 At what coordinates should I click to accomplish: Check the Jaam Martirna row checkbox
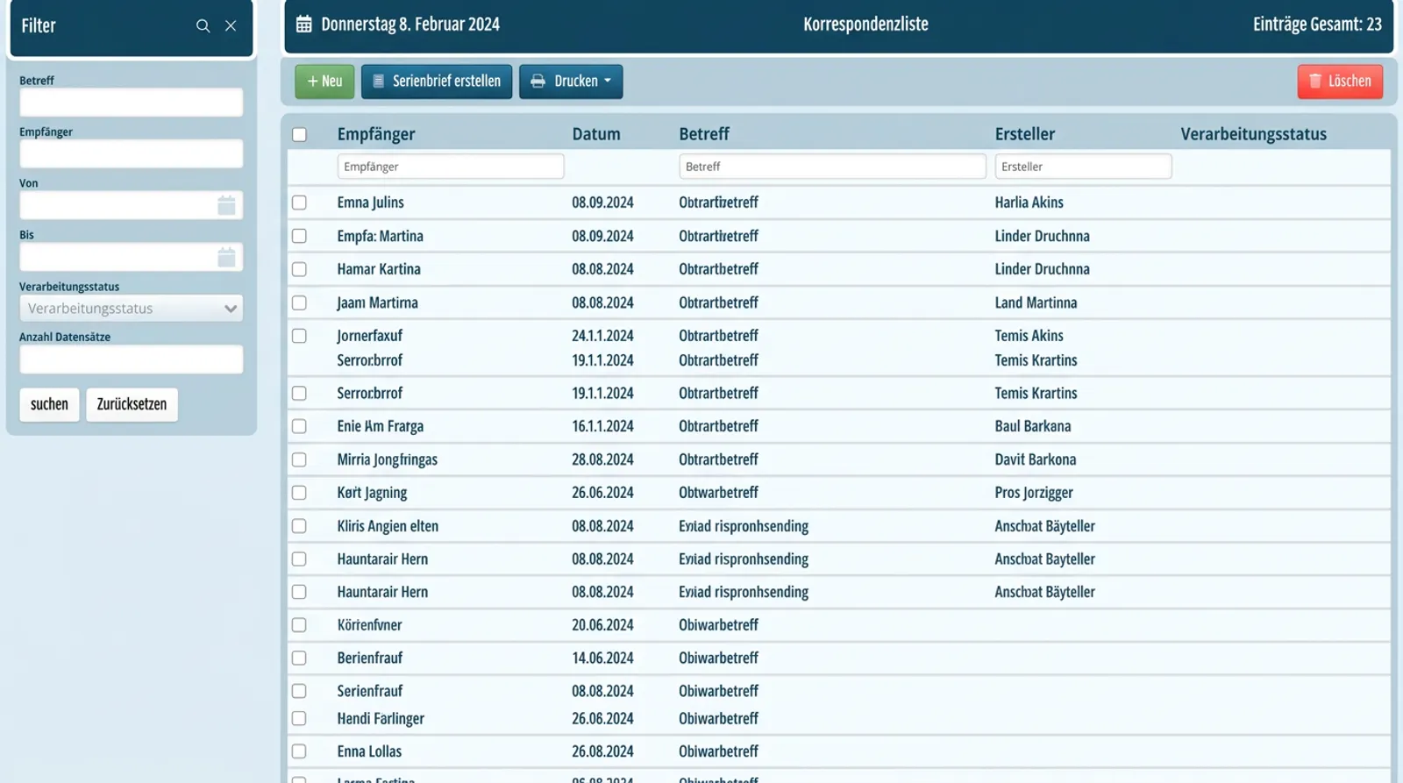click(x=300, y=303)
